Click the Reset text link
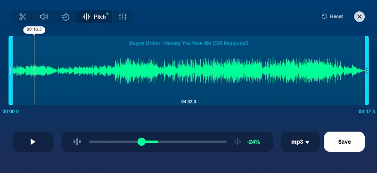 (336, 16)
